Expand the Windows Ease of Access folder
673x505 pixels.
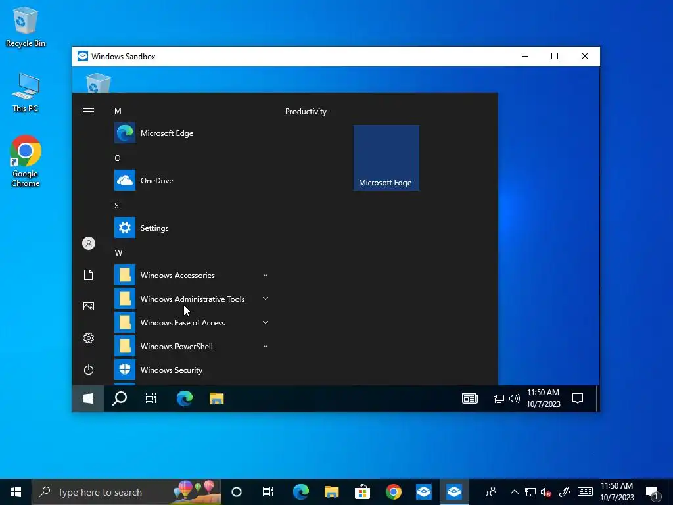(192, 322)
